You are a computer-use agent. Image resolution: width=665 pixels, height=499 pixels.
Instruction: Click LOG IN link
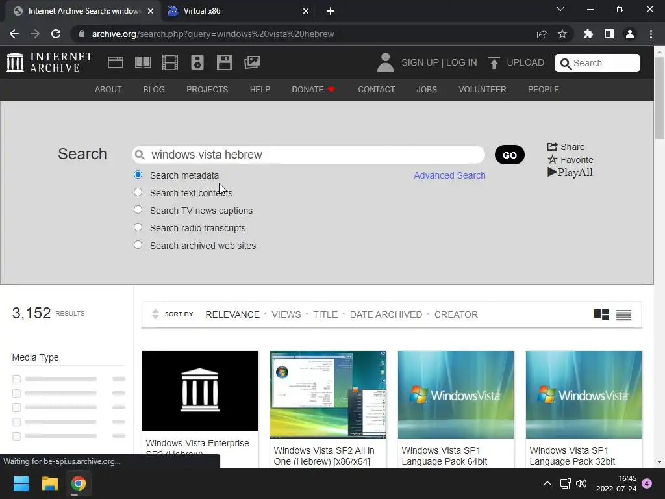pos(462,62)
